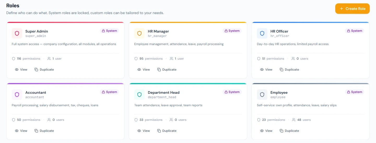The image size is (376, 143).
Task: View the HR Officer role
Action: coord(266,70)
